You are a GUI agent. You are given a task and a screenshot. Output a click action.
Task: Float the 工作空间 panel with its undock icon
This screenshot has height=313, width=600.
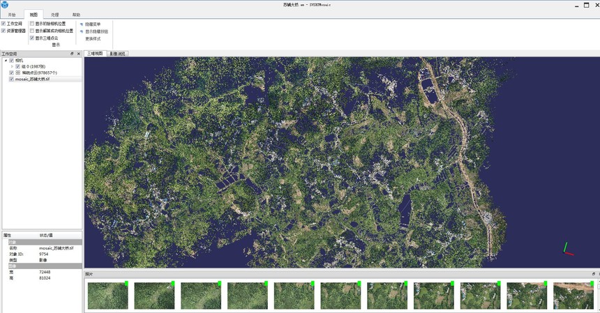pos(72,54)
